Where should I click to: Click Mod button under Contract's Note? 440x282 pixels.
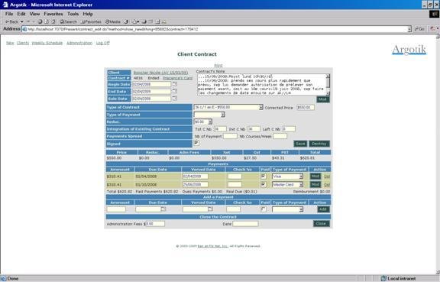coord(322,99)
